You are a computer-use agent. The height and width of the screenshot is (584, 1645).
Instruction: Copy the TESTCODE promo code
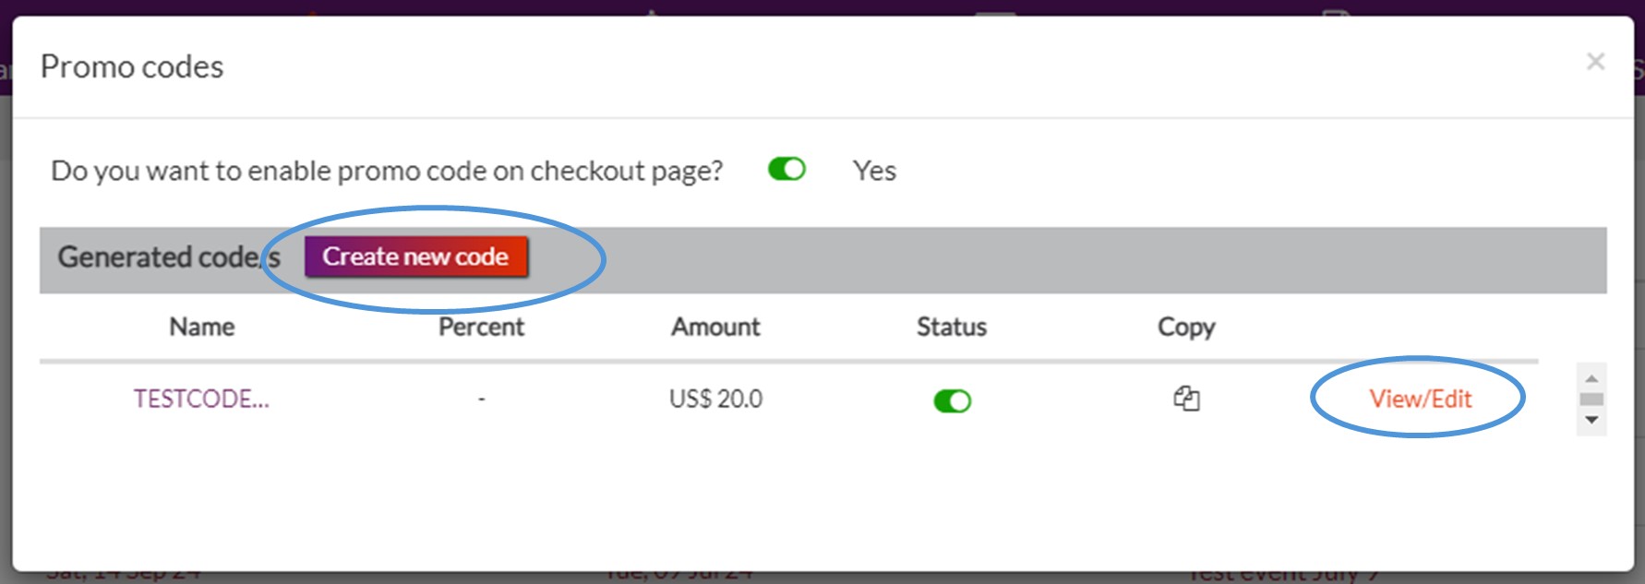click(x=1186, y=399)
